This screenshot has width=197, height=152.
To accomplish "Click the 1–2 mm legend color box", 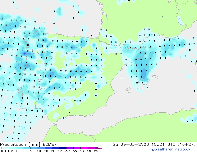I will (20, 148).
